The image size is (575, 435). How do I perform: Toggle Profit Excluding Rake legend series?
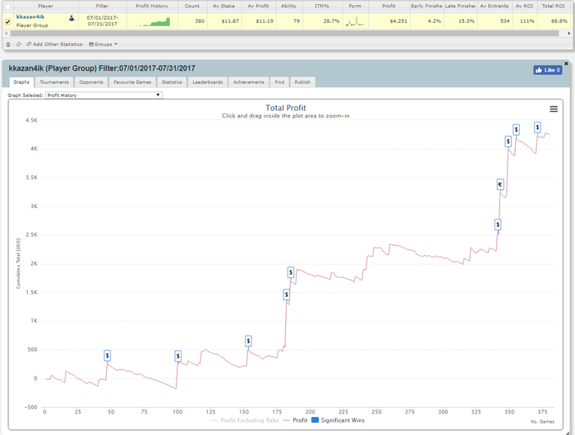(245, 420)
